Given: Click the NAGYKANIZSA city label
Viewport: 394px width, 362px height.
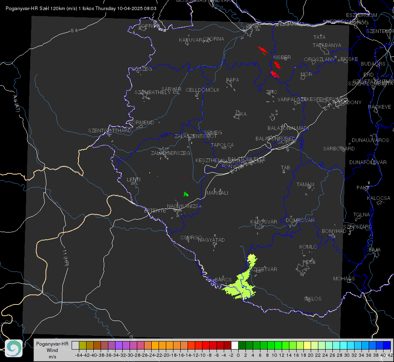Looking at the screenshot, I should coord(184,206).
